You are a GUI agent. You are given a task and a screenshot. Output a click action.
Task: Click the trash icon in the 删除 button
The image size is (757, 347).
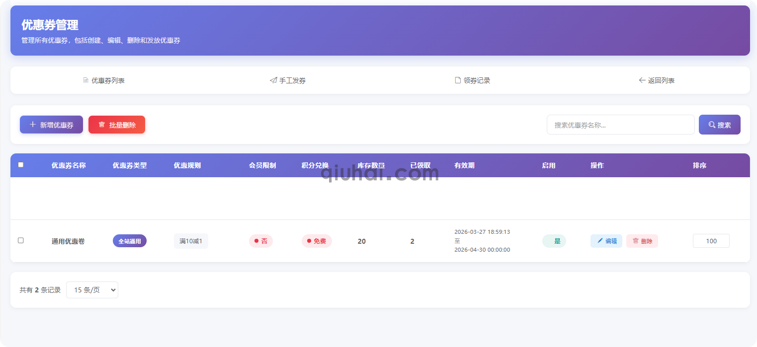click(636, 241)
